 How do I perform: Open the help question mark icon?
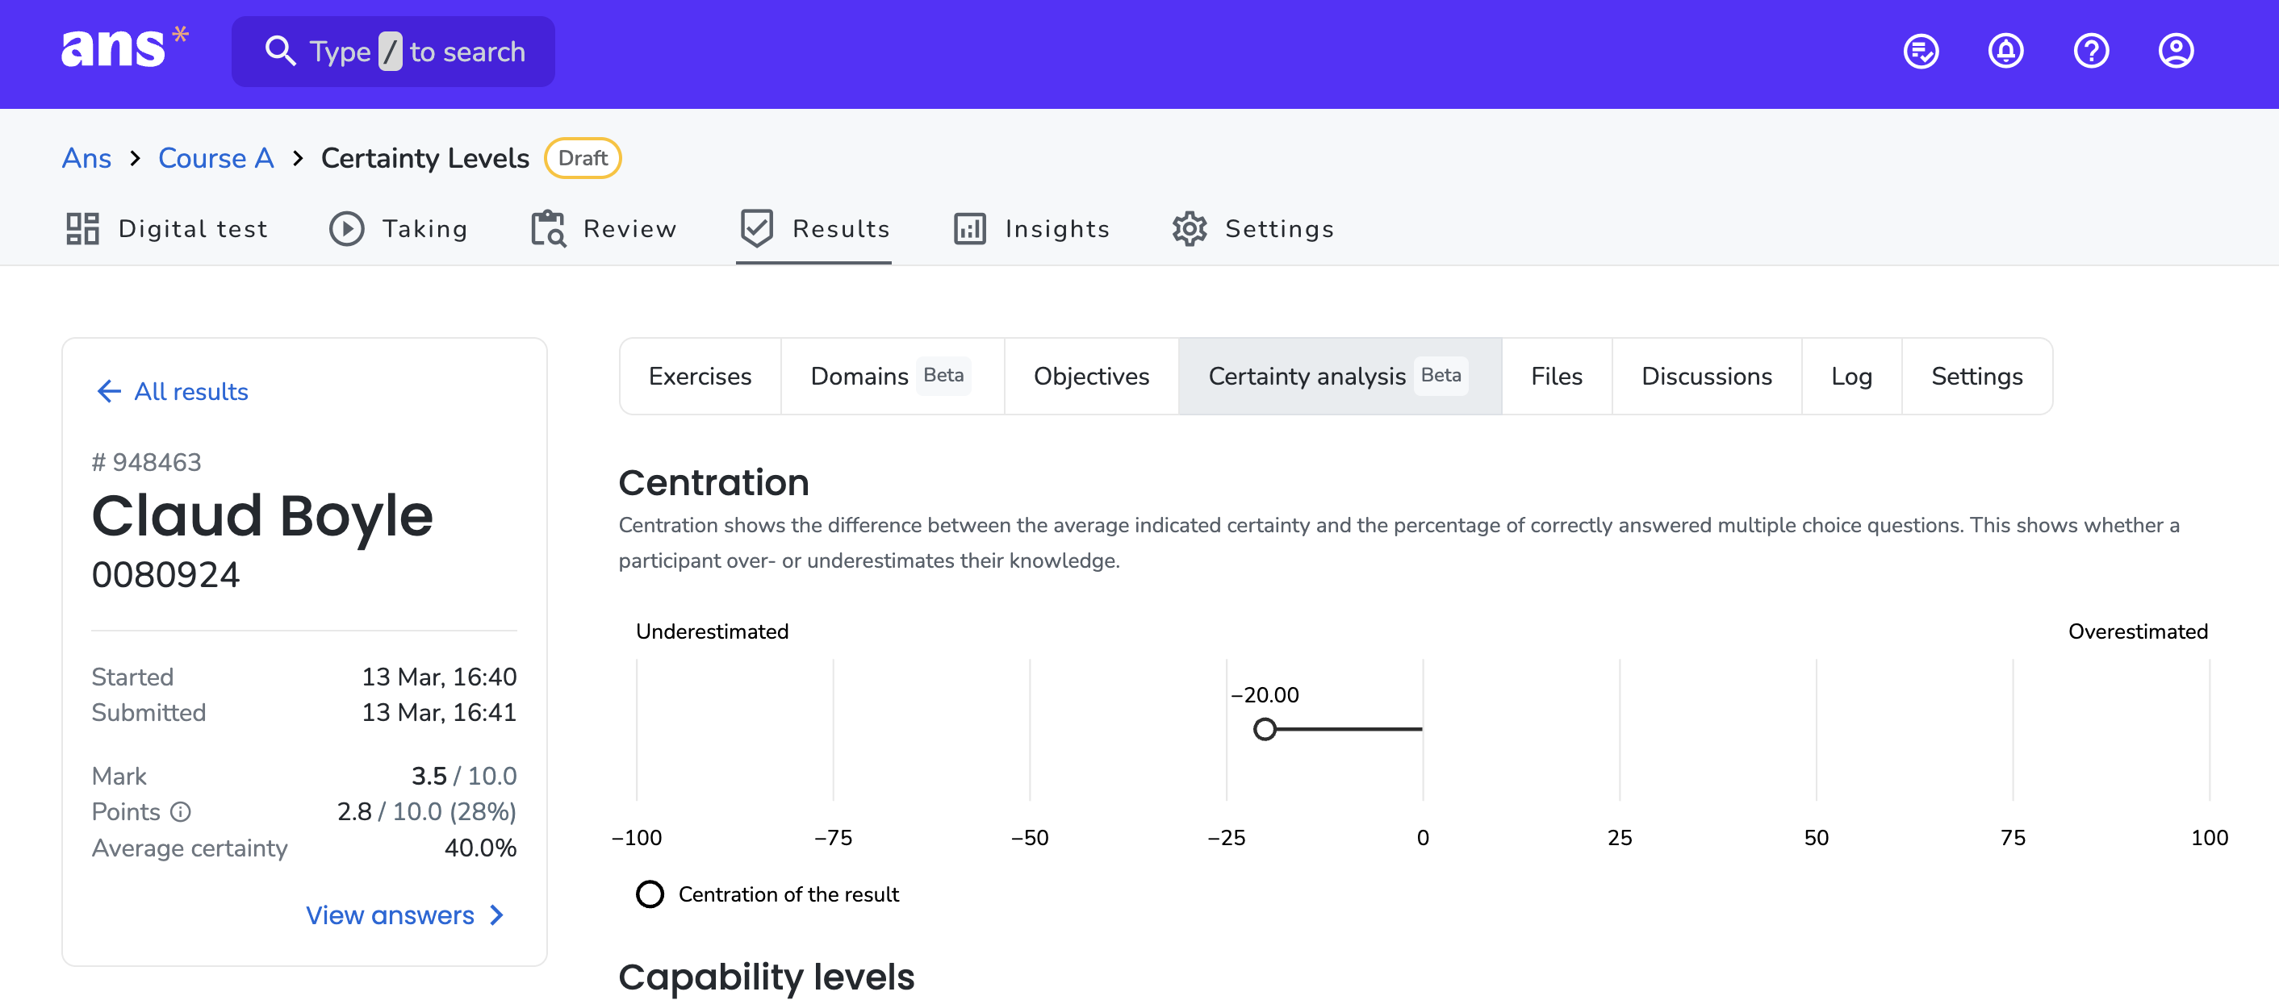tap(2090, 52)
